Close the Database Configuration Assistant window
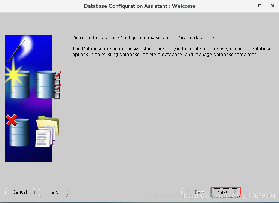Viewport: 279px width, 203px height. click(272, 6)
